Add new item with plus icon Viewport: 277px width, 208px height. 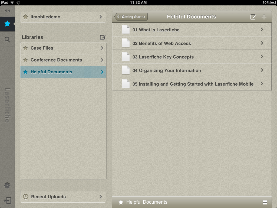pyautogui.click(x=264, y=17)
